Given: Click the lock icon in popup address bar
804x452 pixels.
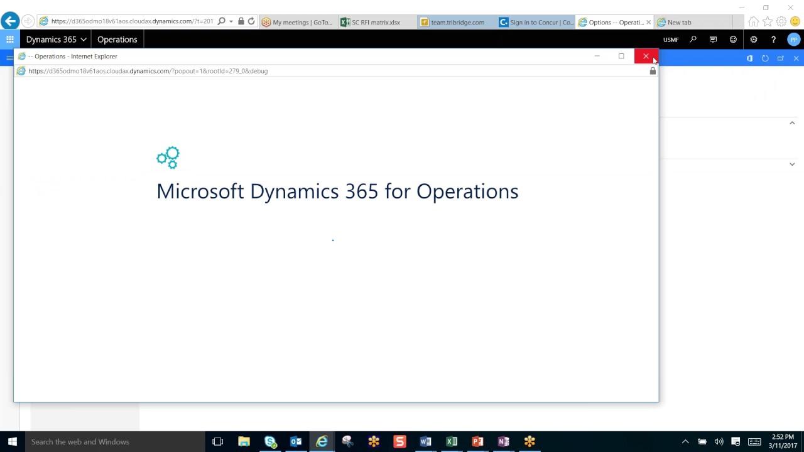Looking at the screenshot, I should (653, 71).
